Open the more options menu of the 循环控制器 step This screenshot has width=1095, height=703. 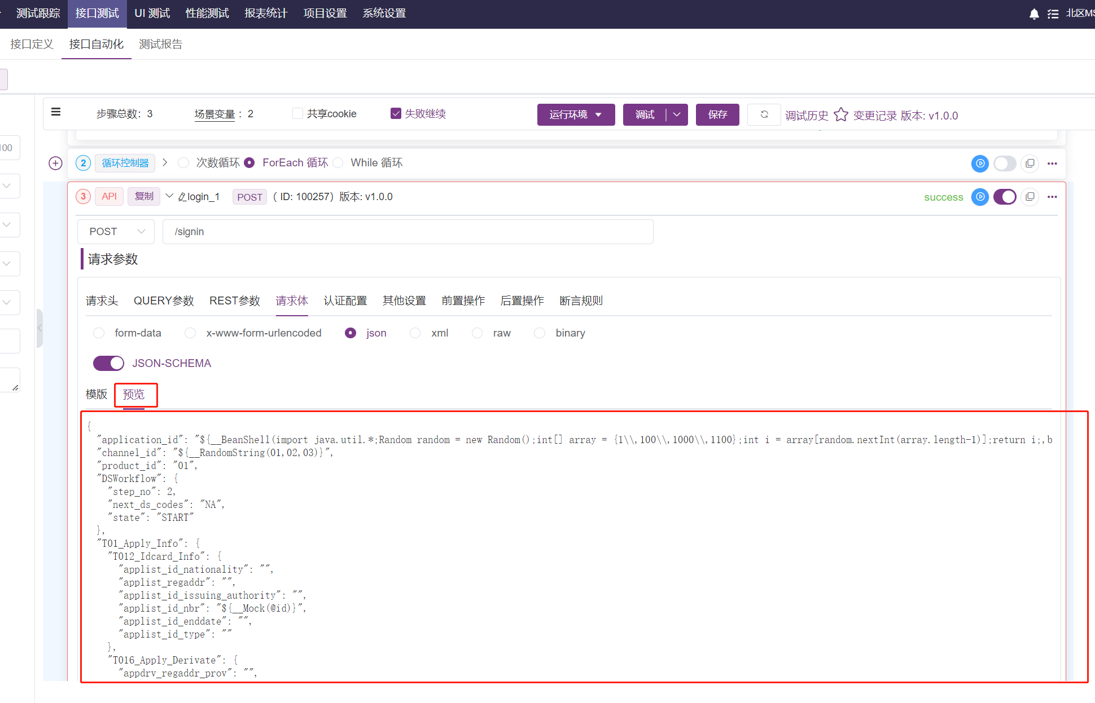pos(1052,163)
